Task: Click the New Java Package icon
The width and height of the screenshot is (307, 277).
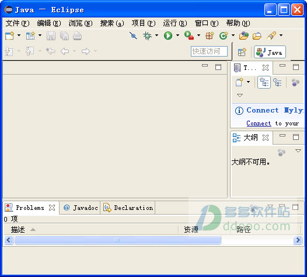Action: click(x=30, y=36)
